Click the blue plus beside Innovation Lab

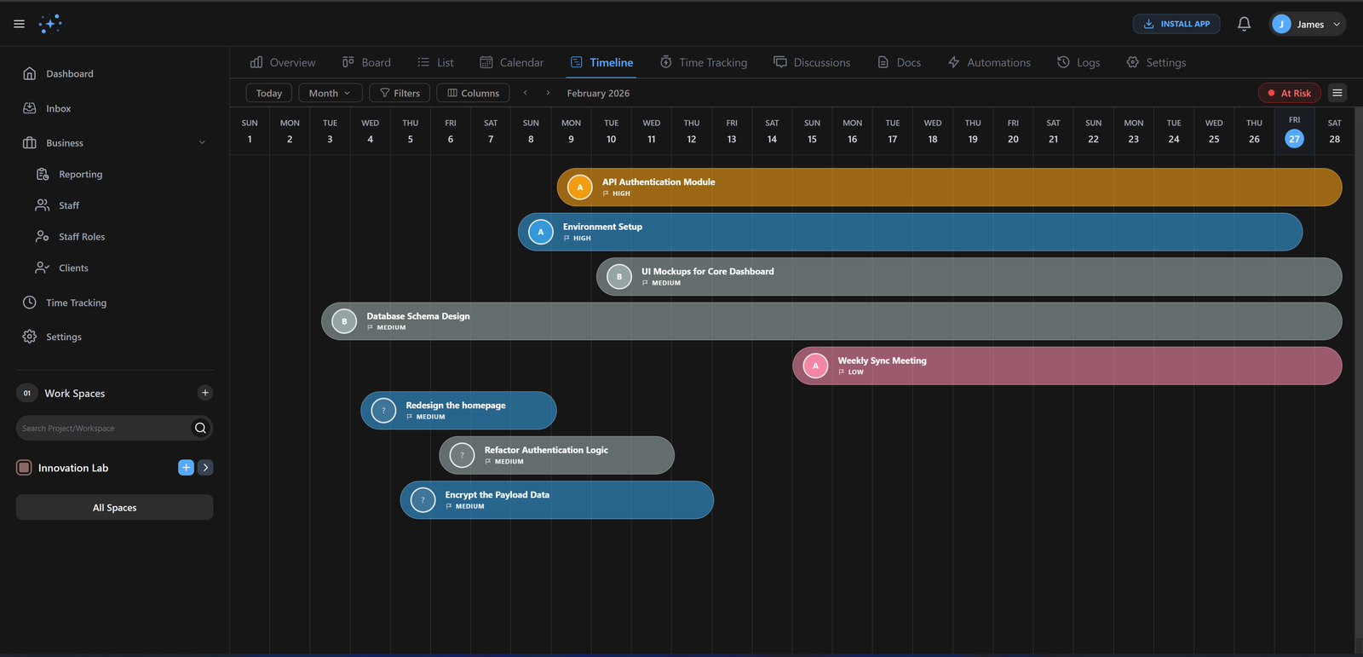186,467
